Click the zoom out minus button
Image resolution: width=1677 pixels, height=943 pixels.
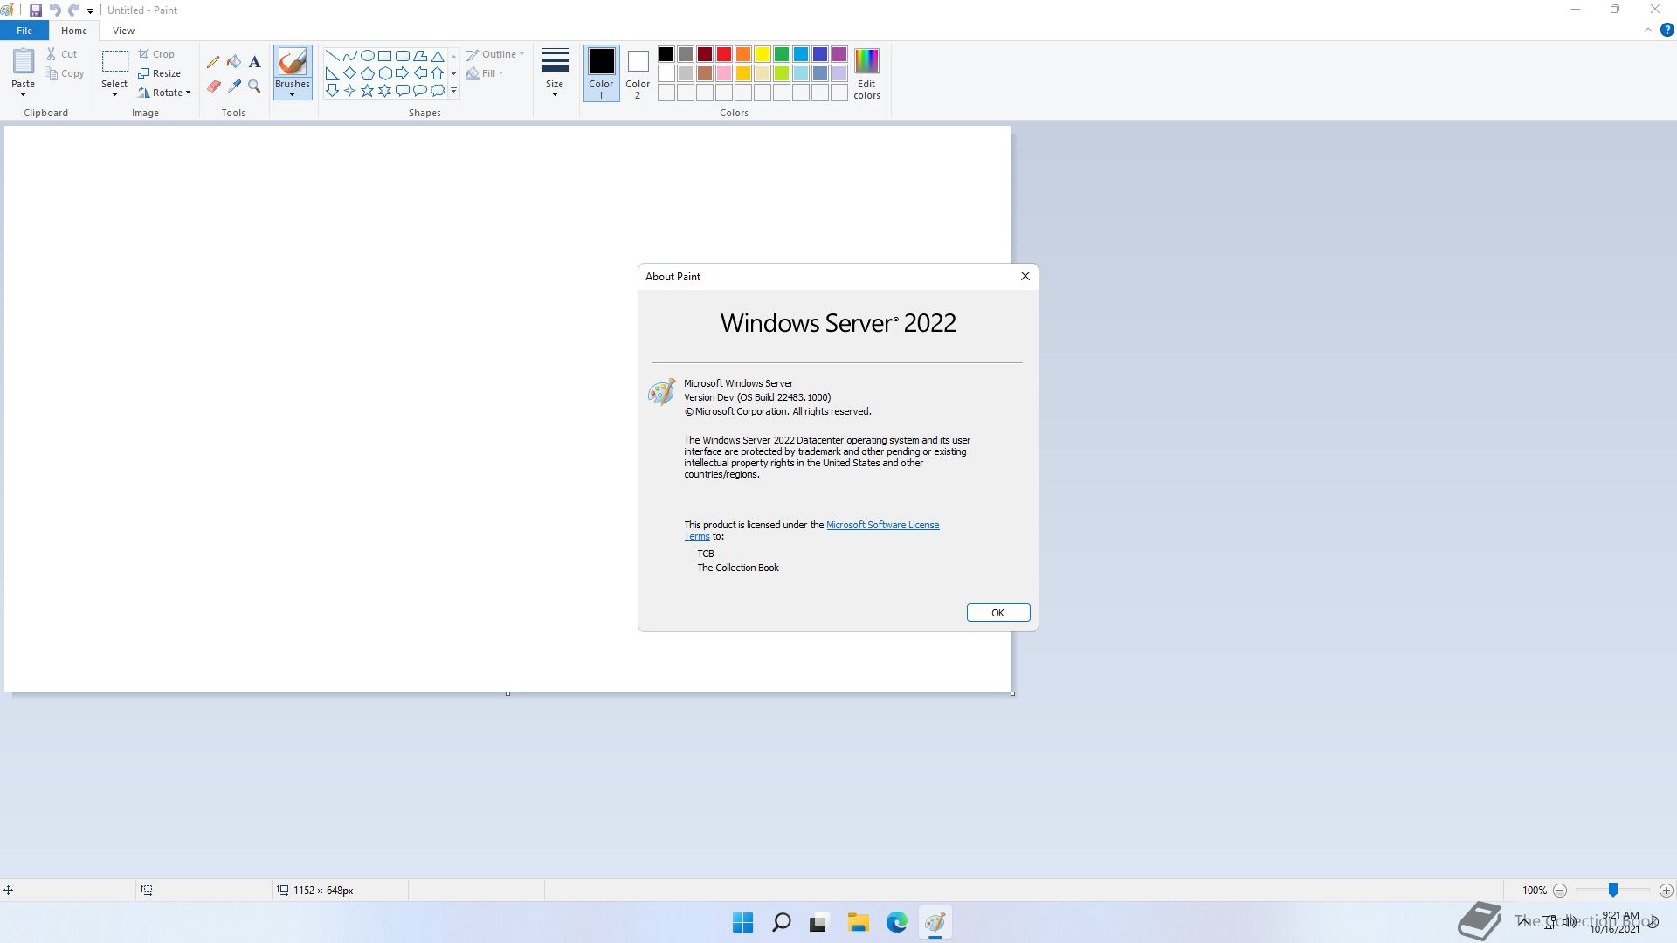coord(1560,891)
